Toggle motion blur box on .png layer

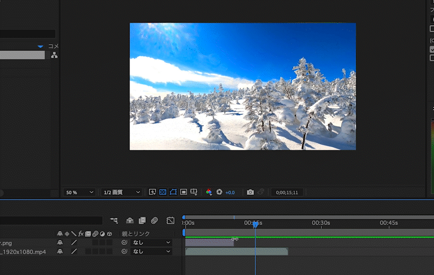(95, 243)
